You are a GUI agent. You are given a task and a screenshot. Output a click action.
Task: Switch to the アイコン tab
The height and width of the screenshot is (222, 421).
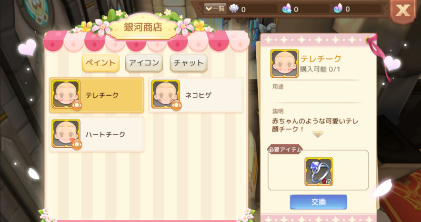144,63
